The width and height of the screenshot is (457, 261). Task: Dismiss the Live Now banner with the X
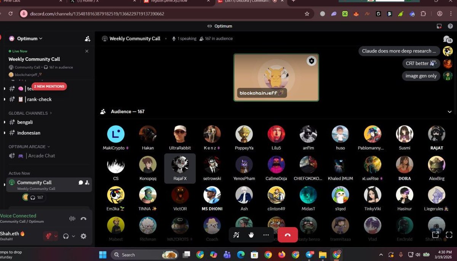click(x=86, y=51)
